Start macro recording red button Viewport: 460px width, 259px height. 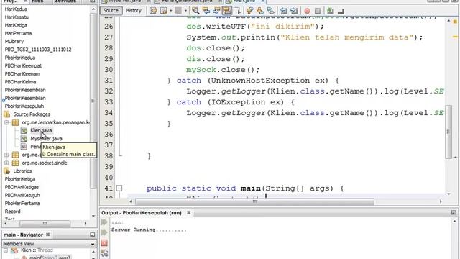pyautogui.click(x=307, y=11)
